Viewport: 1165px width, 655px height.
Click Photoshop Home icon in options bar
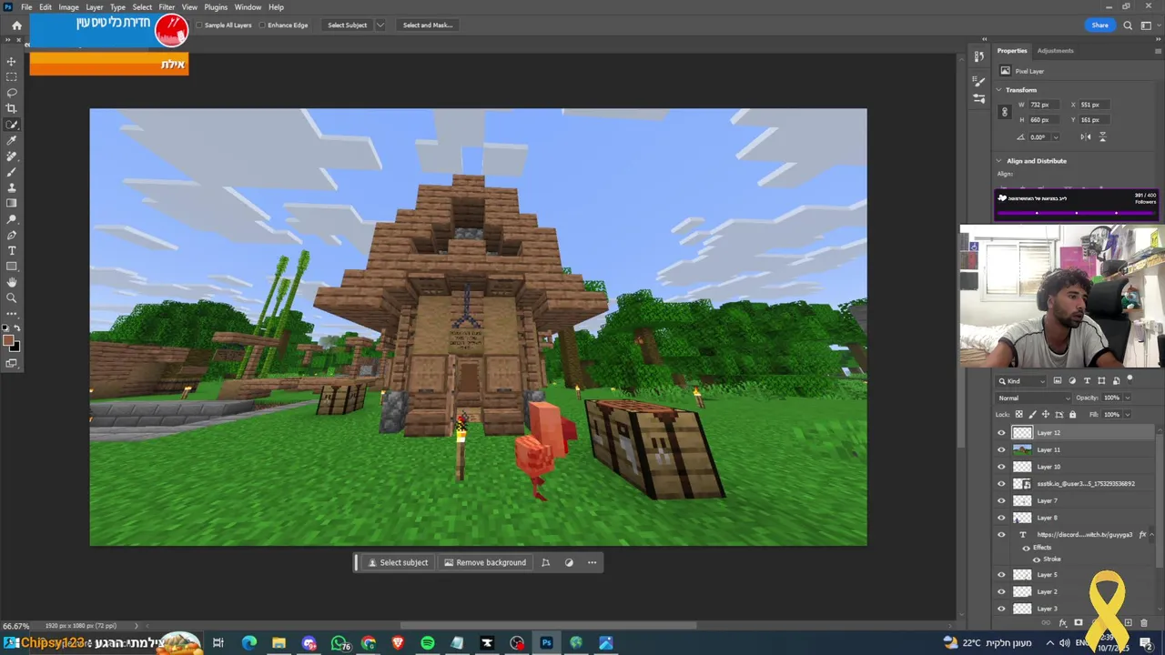click(x=16, y=25)
